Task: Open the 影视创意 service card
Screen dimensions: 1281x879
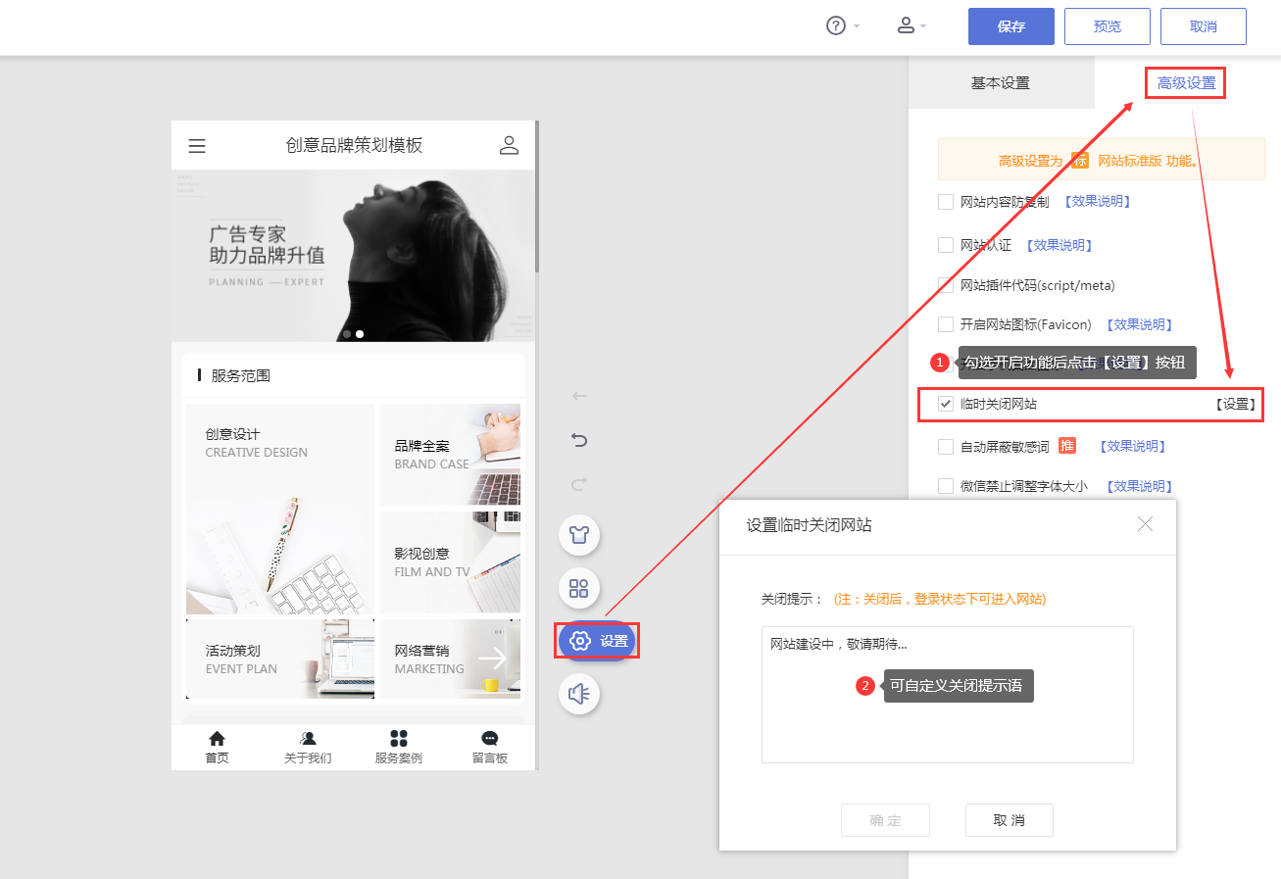Action: (450, 562)
